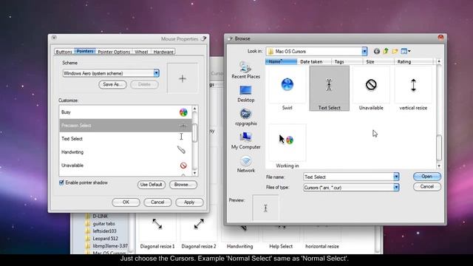Select the Precision Select pointer row

(125, 126)
